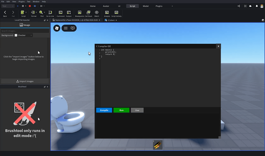Open the Find magnifier tool
The height and width of the screenshot is (156, 265).
click(41, 12)
